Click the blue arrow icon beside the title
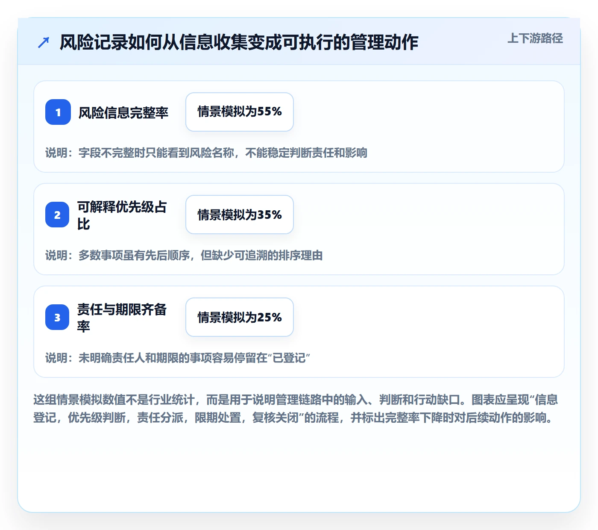598x530 pixels. (x=44, y=42)
